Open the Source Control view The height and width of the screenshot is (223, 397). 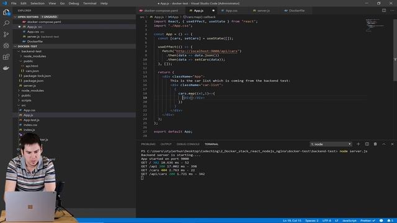pyautogui.click(x=6, y=34)
